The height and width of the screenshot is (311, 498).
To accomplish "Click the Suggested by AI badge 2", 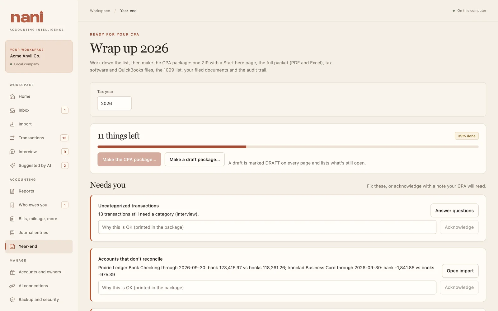I will click(65, 165).
